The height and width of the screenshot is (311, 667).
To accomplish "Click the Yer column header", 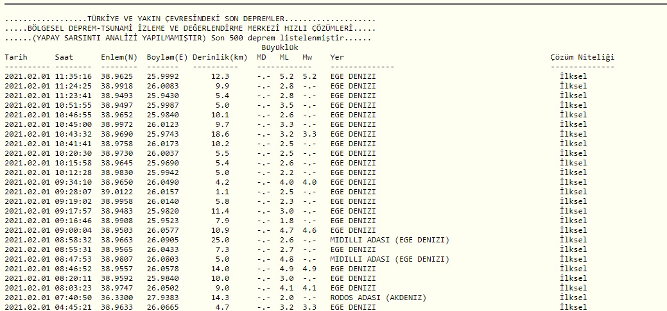I will coord(337,57).
